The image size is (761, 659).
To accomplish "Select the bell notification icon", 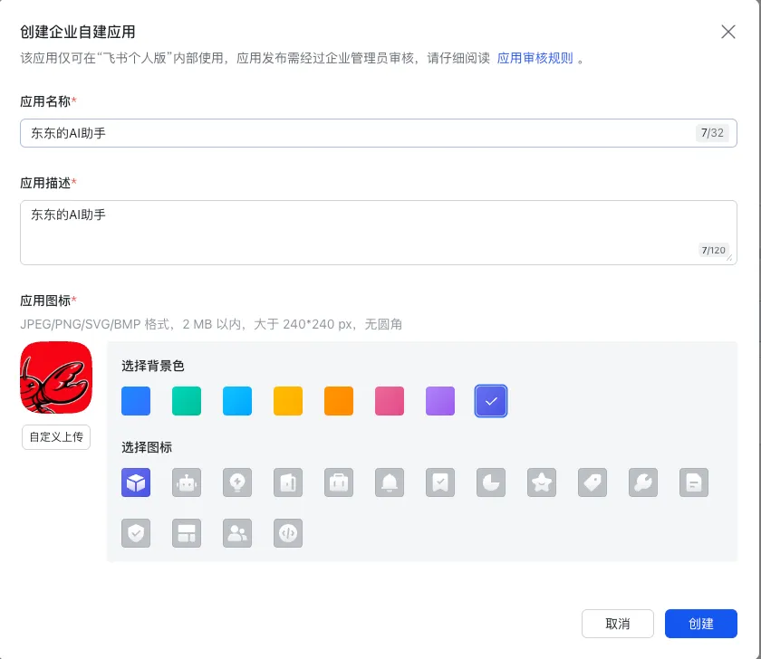I will coord(390,482).
